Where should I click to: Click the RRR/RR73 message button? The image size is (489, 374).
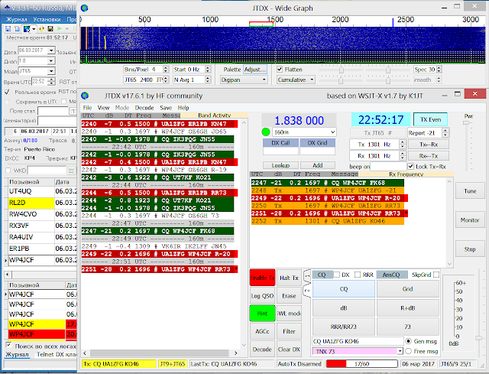coord(343,327)
